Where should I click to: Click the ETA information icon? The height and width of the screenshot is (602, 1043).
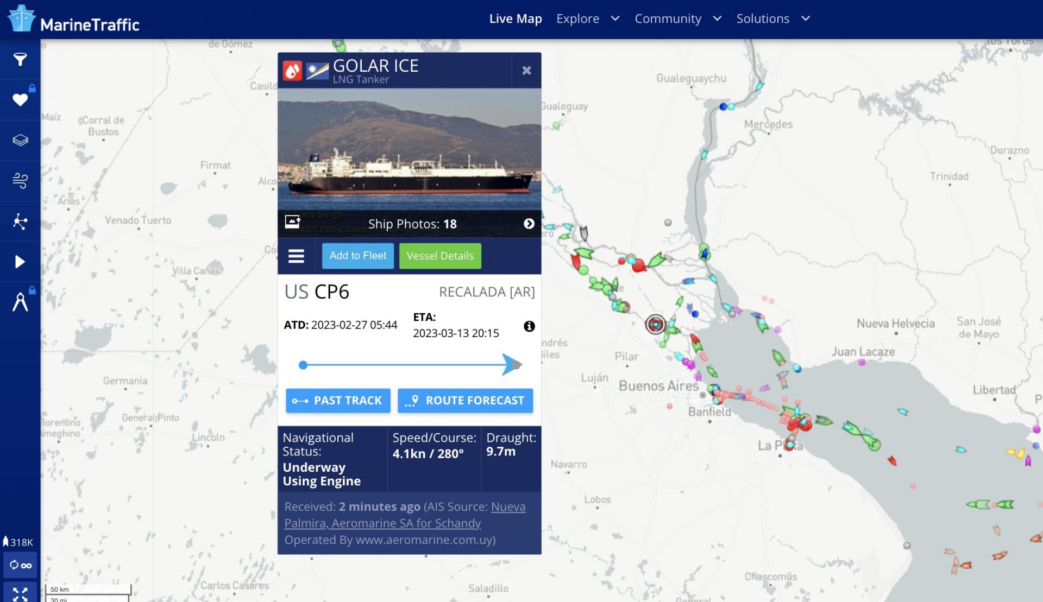click(529, 326)
